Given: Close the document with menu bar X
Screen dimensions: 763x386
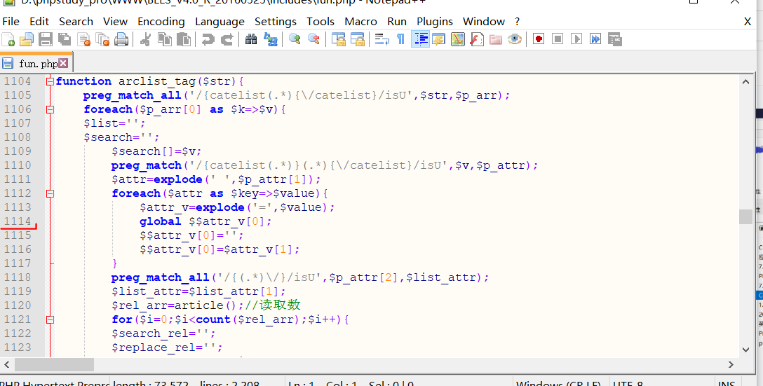Looking at the screenshot, I should [x=748, y=22].
